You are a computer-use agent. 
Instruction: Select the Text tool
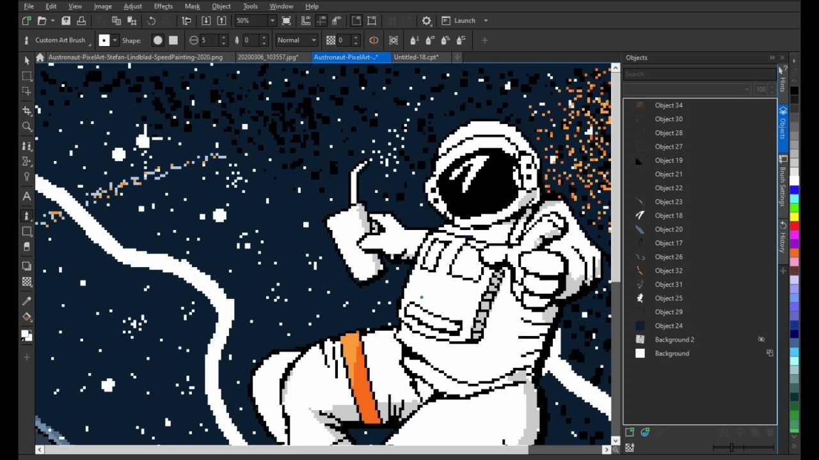(x=26, y=196)
